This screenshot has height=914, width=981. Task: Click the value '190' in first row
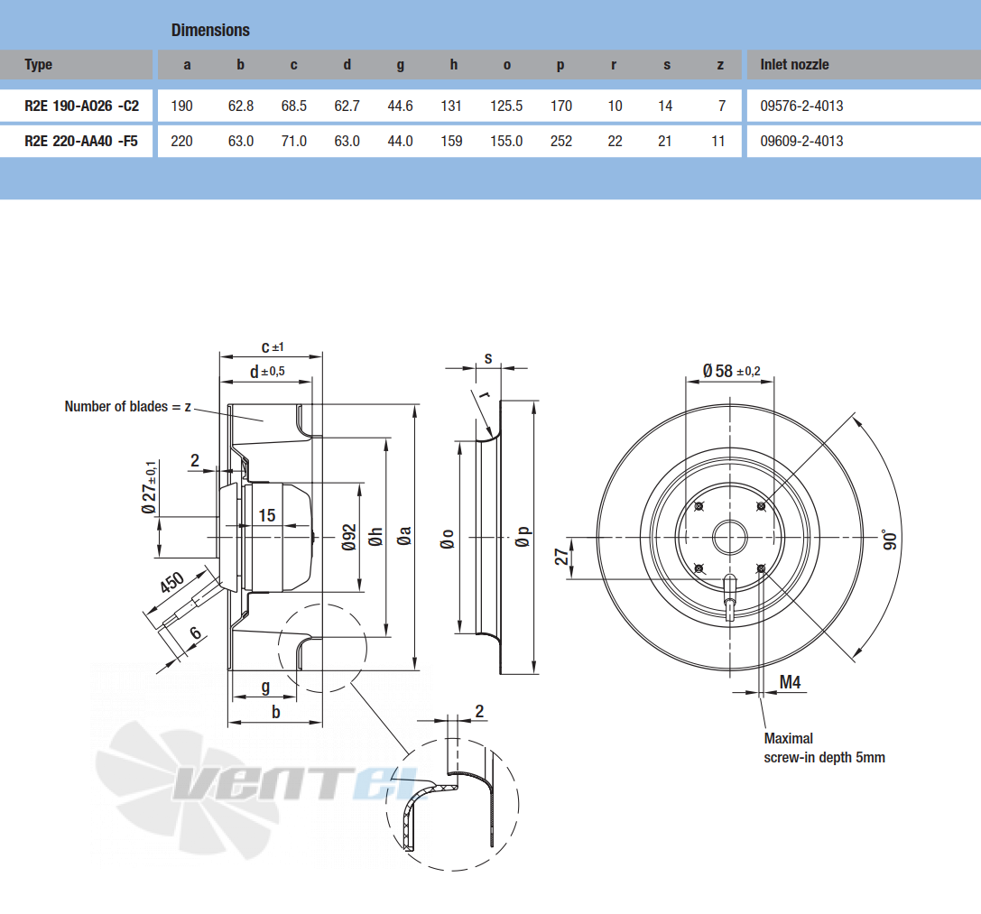[x=181, y=106]
